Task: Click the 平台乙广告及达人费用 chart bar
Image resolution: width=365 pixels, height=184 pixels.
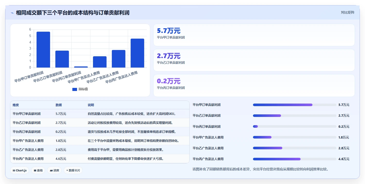Action: click(118, 59)
